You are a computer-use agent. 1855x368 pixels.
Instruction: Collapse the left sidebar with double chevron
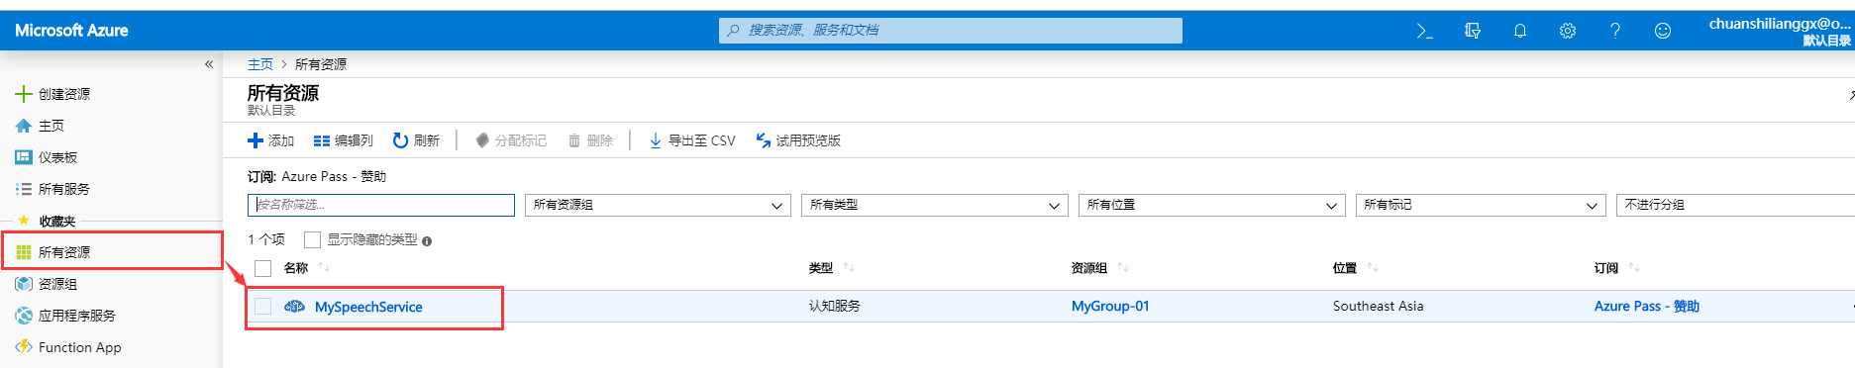pos(209,64)
